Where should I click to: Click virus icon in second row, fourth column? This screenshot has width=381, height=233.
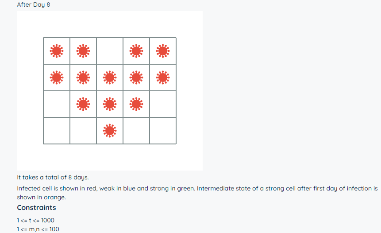click(136, 78)
